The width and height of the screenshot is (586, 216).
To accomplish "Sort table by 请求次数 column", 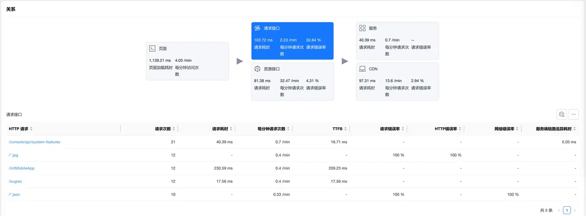I will 174,129.
